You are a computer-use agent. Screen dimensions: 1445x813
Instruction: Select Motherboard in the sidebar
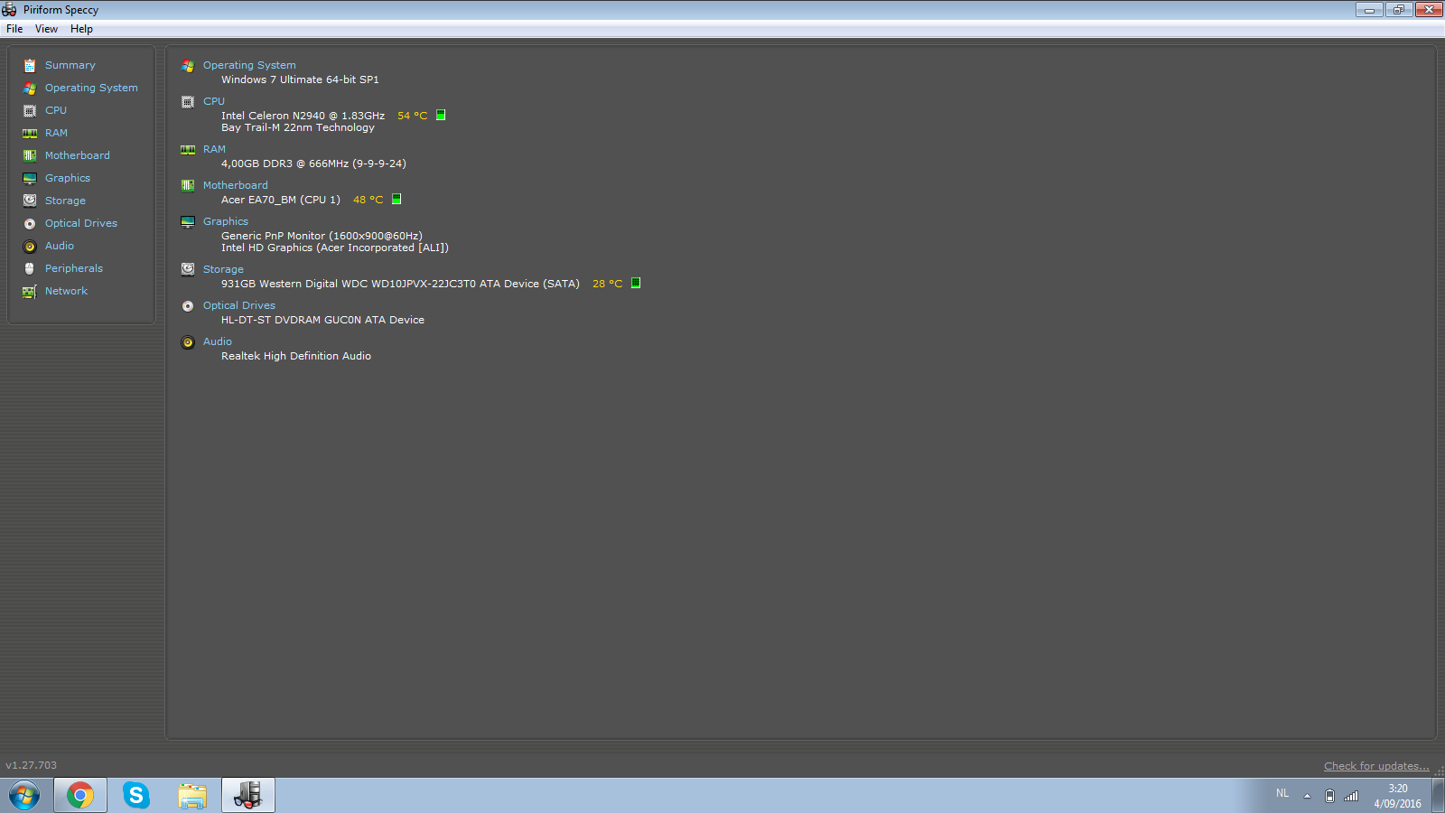pos(78,155)
